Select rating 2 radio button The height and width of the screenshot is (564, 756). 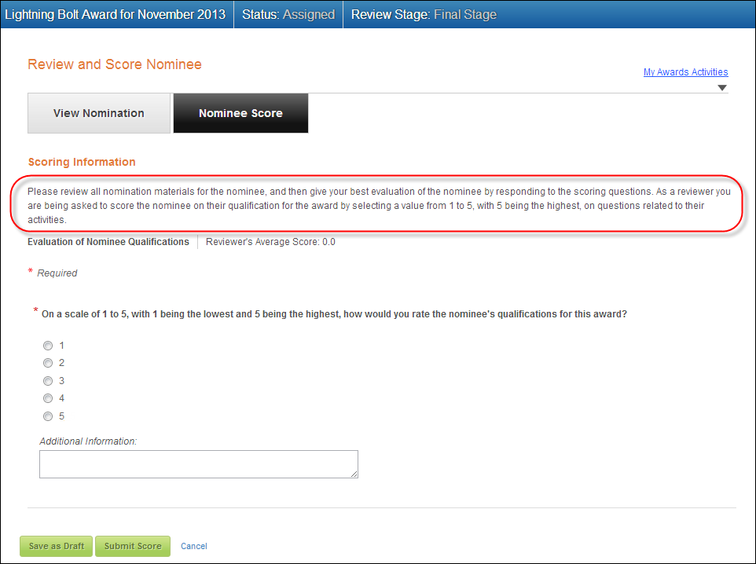(48, 363)
